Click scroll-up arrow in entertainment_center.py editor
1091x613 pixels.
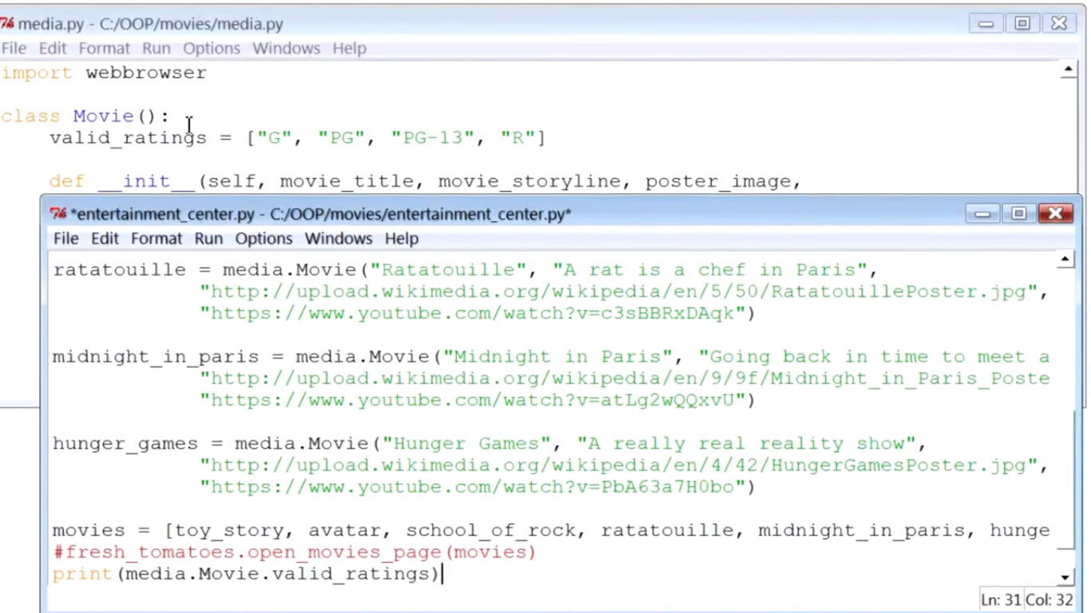(x=1065, y=260)
